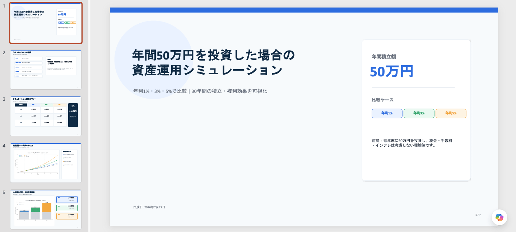Select slide 2 シミュレーションの前提 thumbnail
Screen dimensions: 516x232
click(46, 70)
